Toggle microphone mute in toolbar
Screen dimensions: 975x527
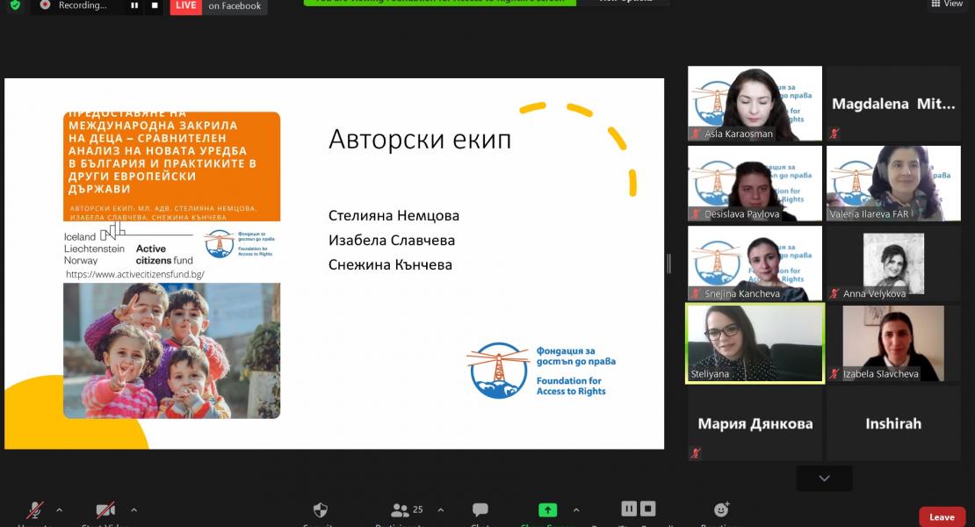[35, 510]
